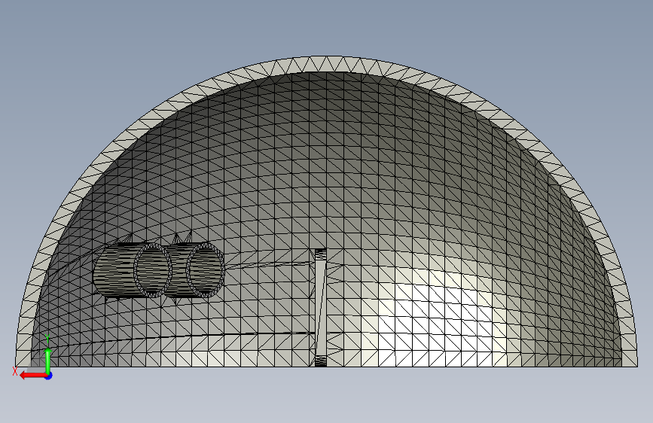Click the red X label beside the triad
This screenshot has height=423, width=653.
point(15,372)
